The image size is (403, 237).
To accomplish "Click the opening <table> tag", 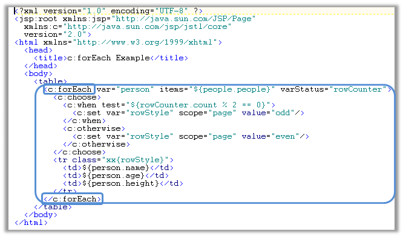I will [x=50, y=81].
